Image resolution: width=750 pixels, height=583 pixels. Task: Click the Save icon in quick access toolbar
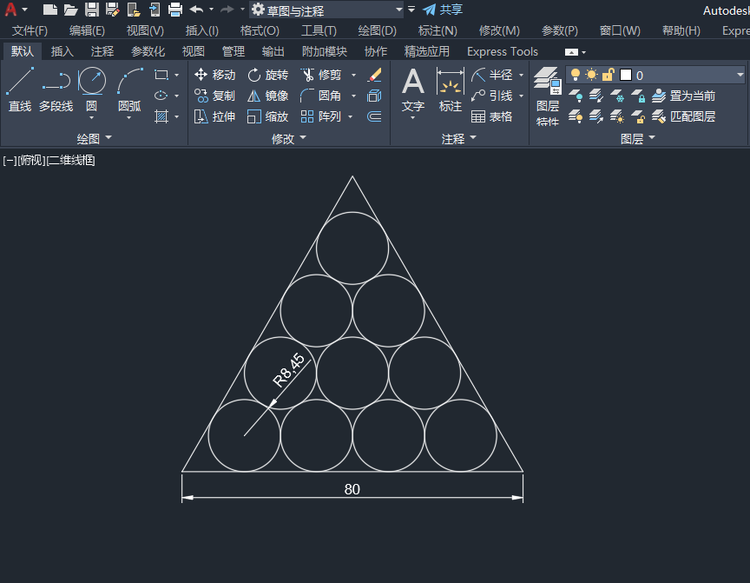pyautogui.click(x=92, y=9)
